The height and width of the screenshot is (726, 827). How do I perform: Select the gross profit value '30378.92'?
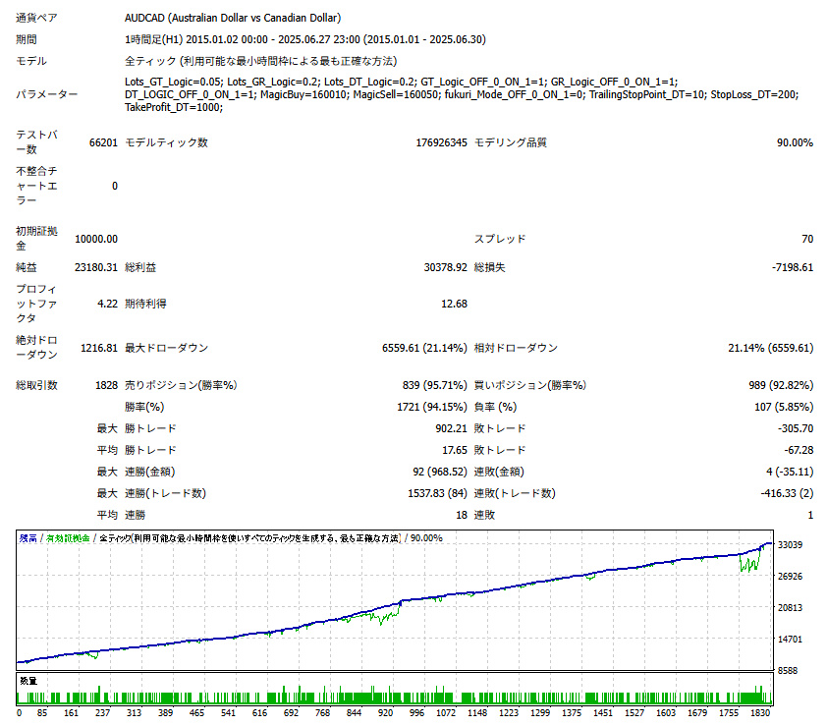446,267
